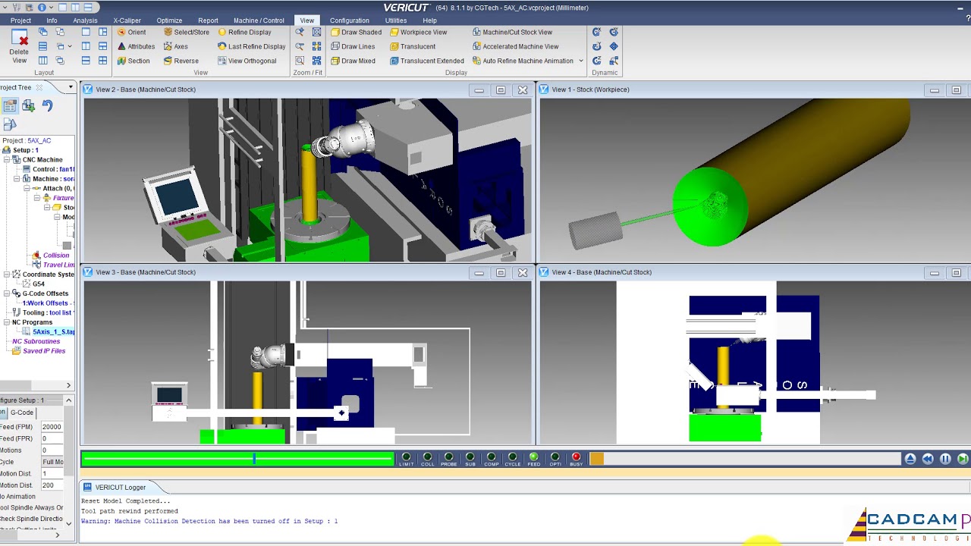
Task: Open the Section tool
Action: [x=134, y=61]
